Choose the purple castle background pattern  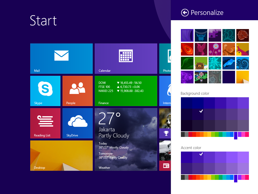pyautogui.click(x=215, y=35)
